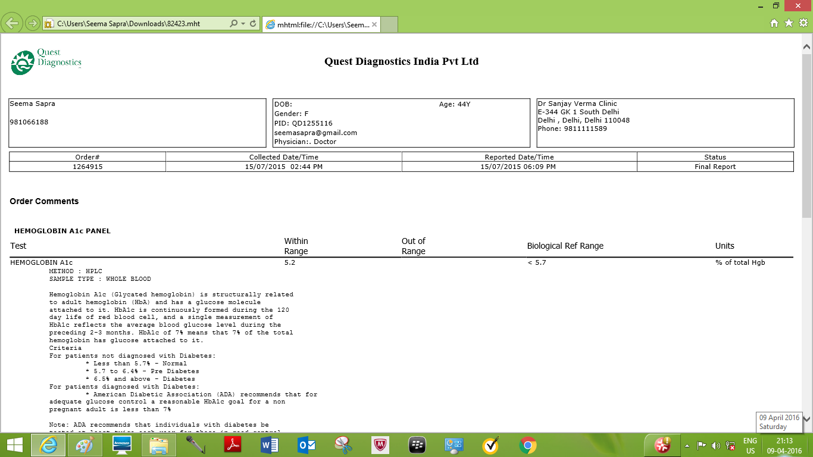Click Dr Sanjay Verma Clinic text
The image size is (813, 457).
[x=577, y=104]
